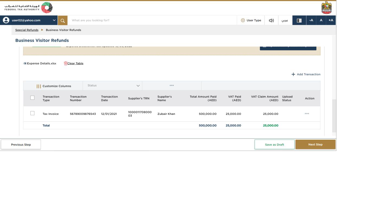Select the date 12/01/2021 cell

(109, 114)
